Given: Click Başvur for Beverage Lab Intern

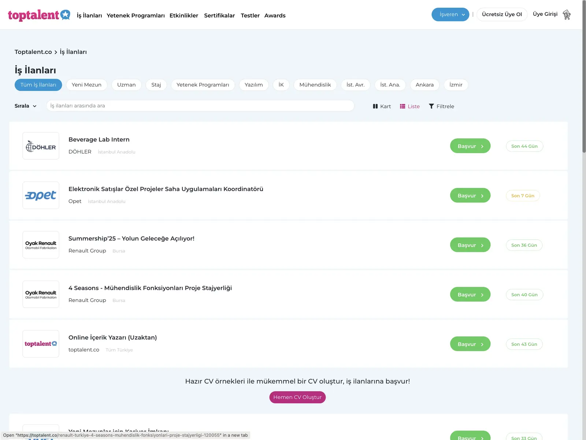Looking at the screenshot, I should [x=470, y=146].
